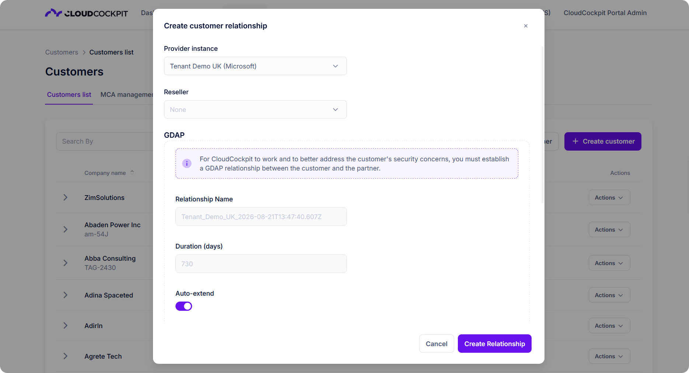Click the GDAP info icon
Image resolution: width=689 pixels, height=373 pixels.
(x=187, y=163)
